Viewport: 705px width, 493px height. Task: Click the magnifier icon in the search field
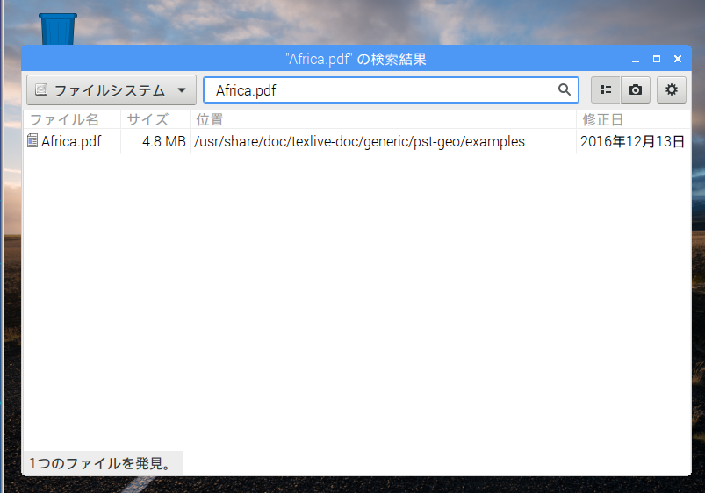(x=565, y=89)
